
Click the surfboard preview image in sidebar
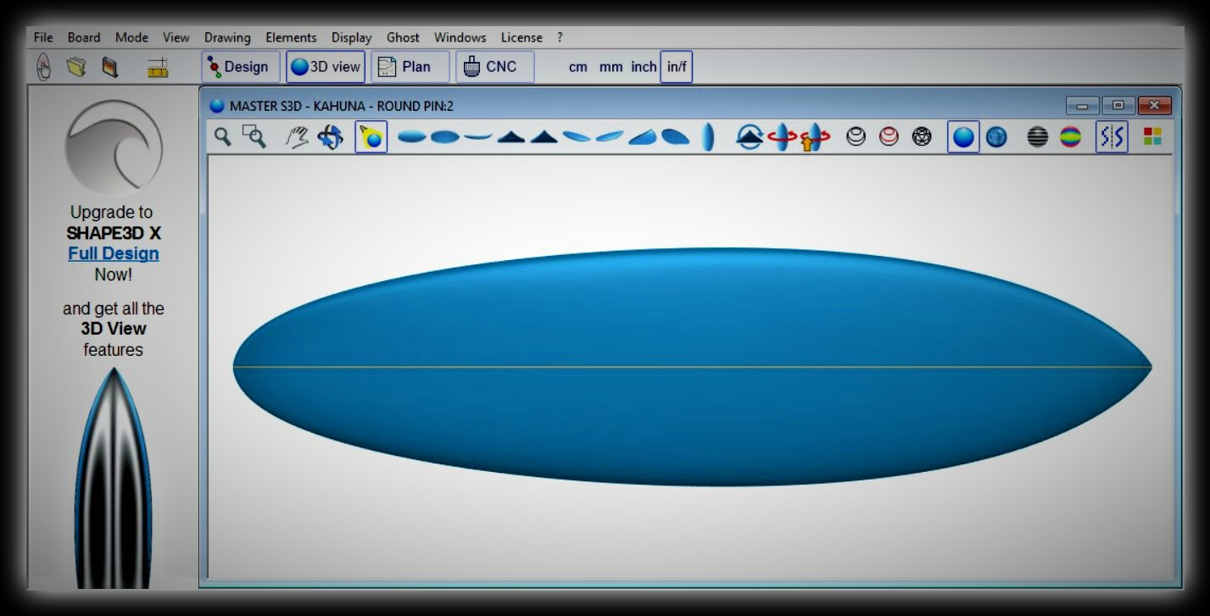[114, 479]
